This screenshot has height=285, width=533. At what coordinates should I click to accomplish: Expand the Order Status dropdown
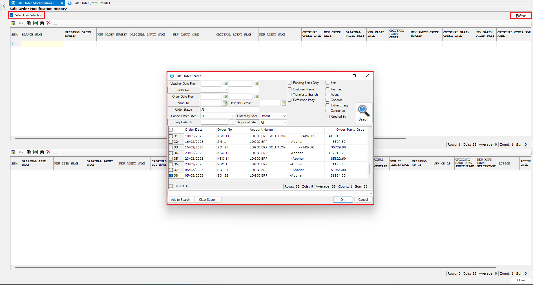pyautogui.click(x=256, y=110)
